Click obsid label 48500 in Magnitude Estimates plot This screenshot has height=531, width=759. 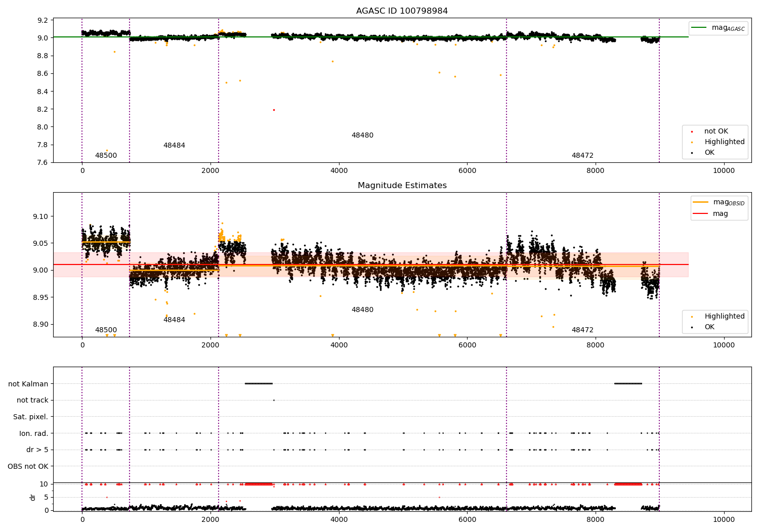[106, 330]
